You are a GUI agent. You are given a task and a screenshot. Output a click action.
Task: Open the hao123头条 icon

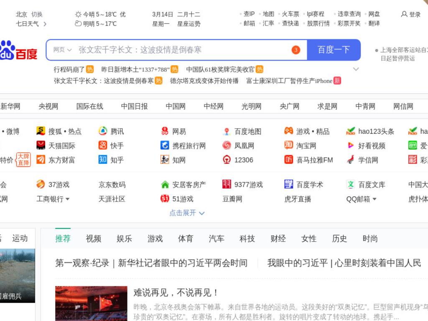[x=351, y=131]
